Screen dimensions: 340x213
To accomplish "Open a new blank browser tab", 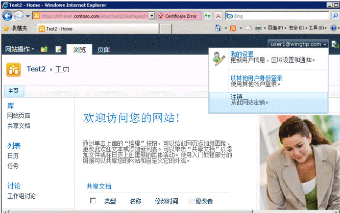I will (166, 29).
